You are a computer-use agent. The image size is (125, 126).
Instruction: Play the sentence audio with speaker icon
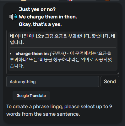point(13,17)
